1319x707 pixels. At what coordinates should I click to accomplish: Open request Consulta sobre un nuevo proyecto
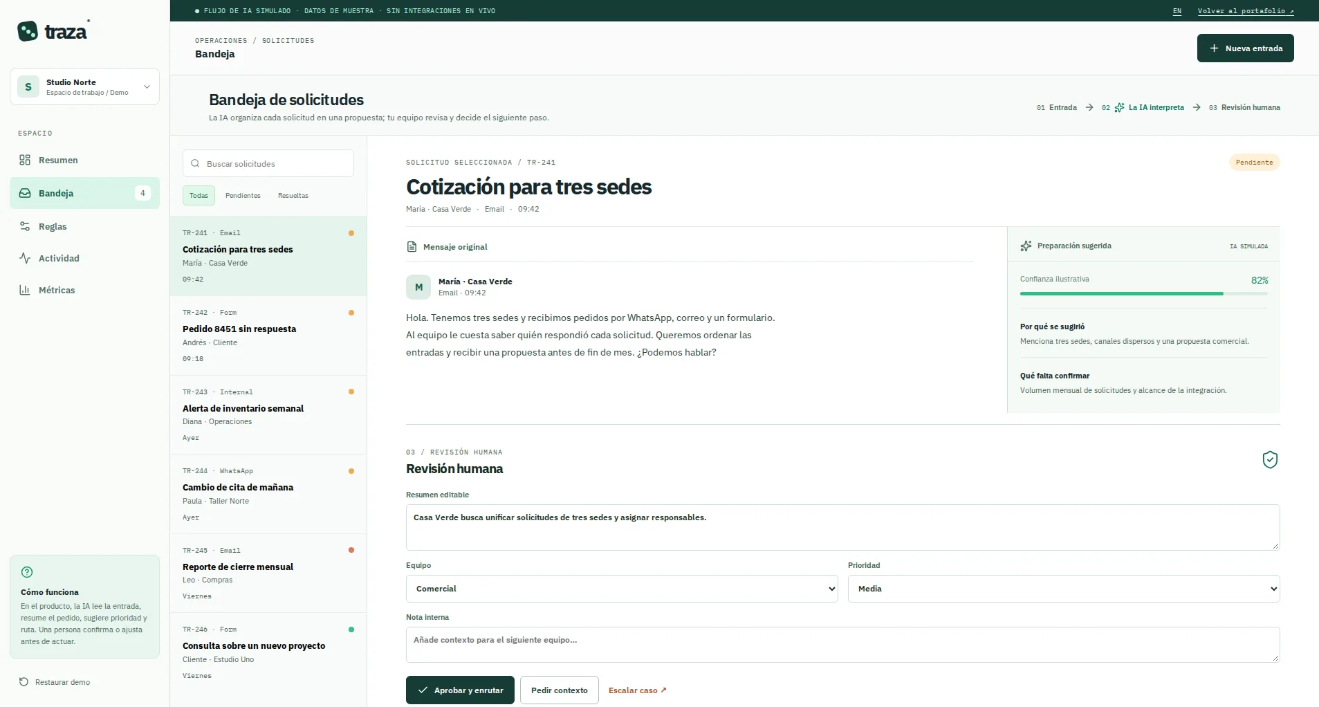tap(268, 652)
